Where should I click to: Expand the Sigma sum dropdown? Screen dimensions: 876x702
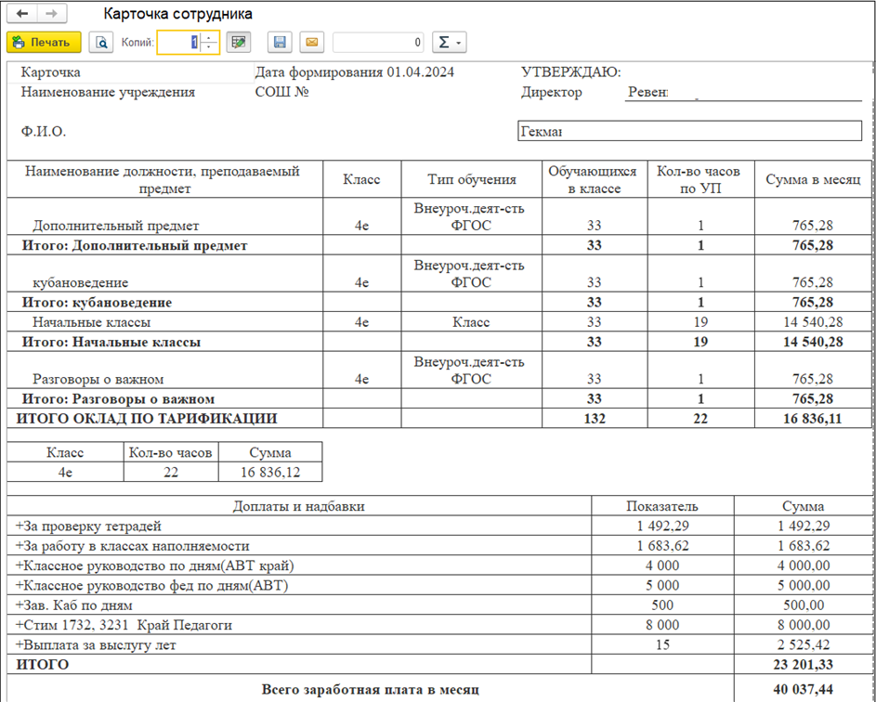450,43
